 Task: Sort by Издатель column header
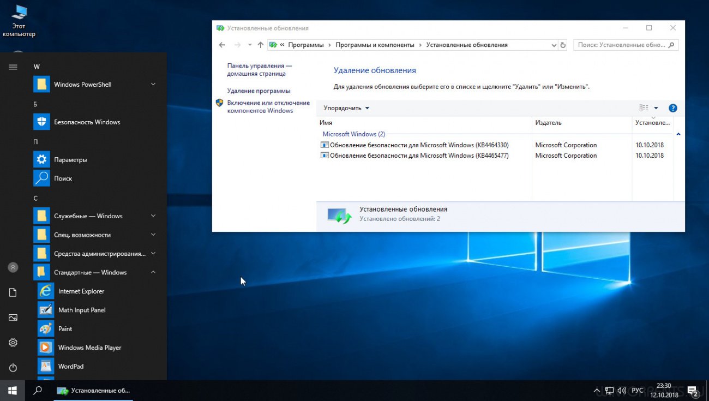click(582, 123)
